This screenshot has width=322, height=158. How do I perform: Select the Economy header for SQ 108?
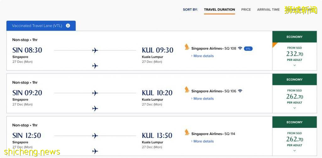[294, 37]
